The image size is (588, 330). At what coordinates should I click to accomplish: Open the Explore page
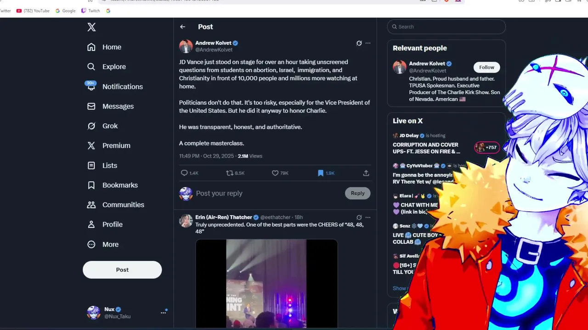tap(107, 67)
